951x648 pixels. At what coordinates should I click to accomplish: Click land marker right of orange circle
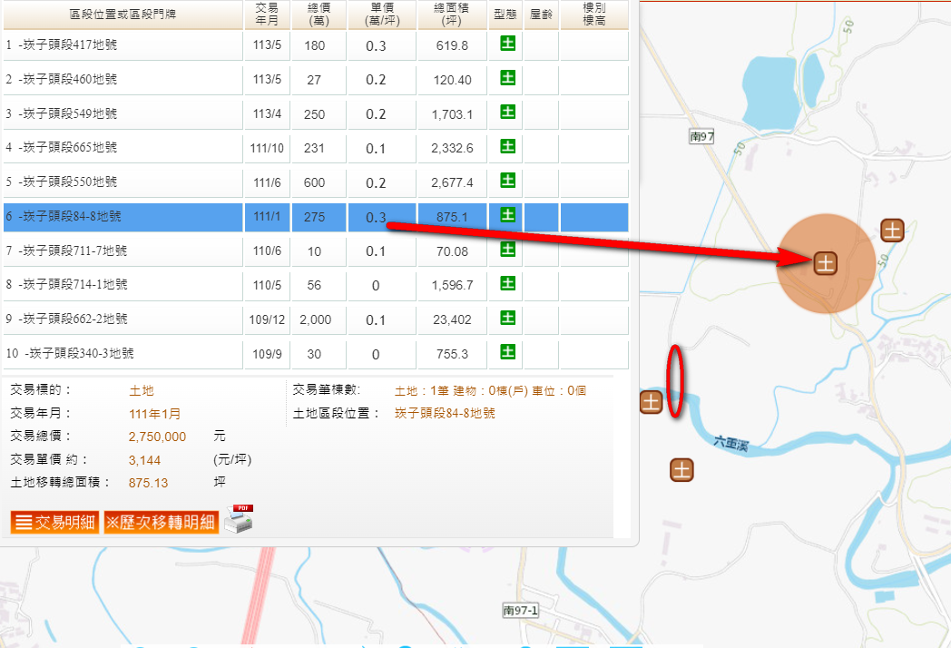[893, 231]
